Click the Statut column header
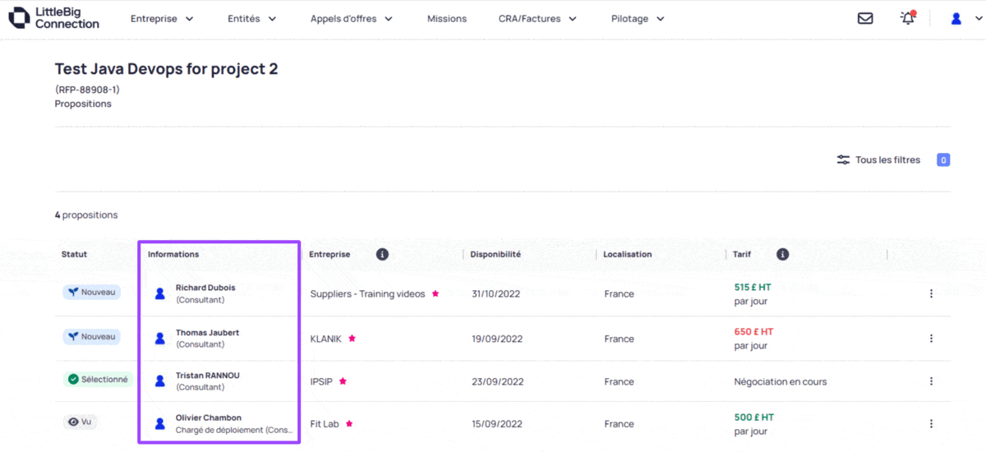 click(74, 255)
